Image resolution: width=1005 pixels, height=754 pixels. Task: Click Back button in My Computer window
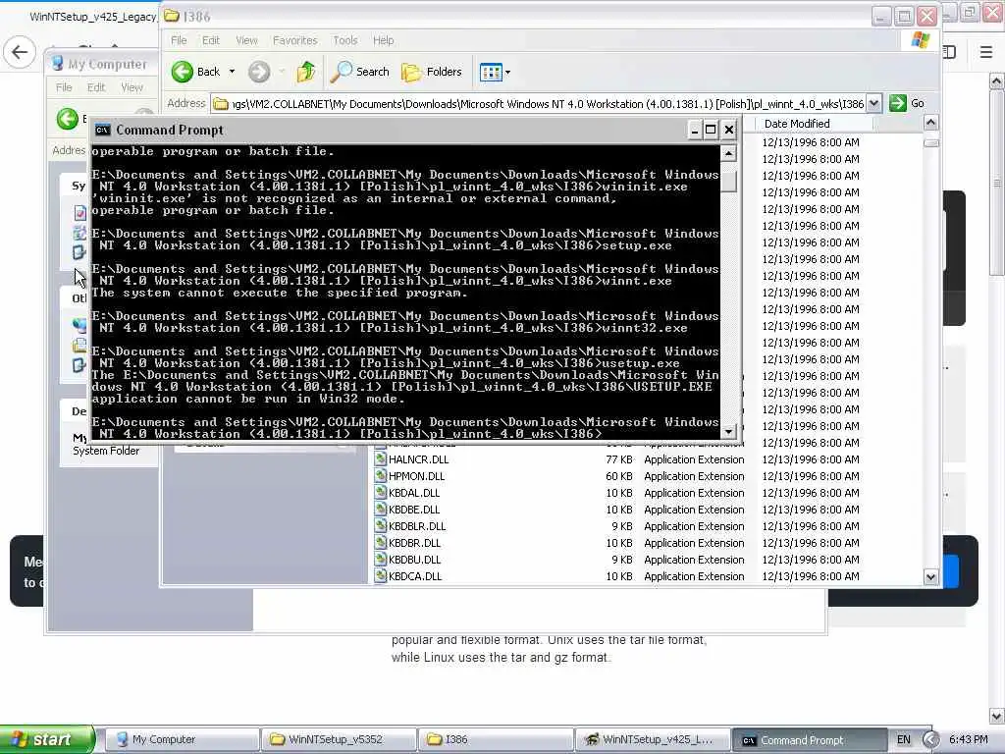pyautogui.click(x=68, y=119)
